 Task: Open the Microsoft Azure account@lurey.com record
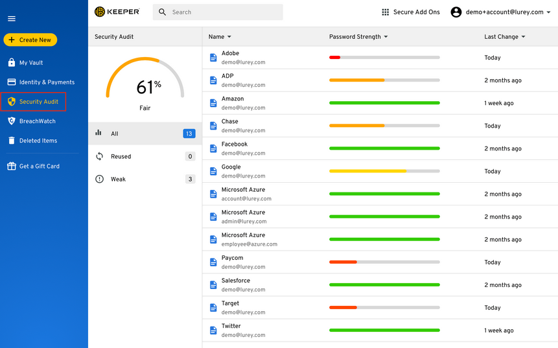click(x=380, y=194)
